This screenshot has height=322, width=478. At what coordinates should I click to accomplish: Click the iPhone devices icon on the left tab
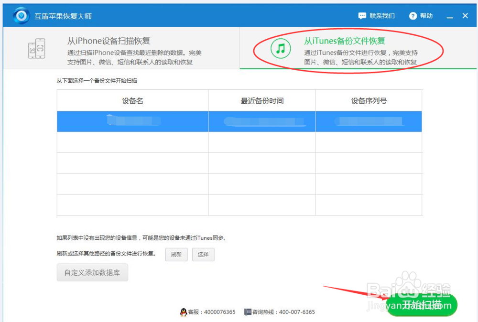pyautogui.click(x=37, y=48)
